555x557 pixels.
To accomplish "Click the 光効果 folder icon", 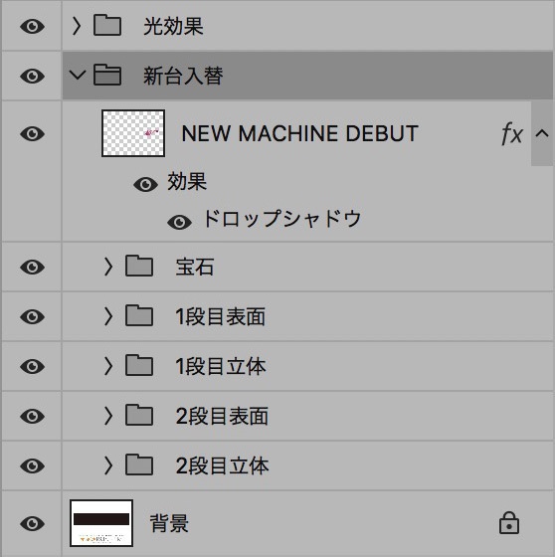I will pyautogui.click(x=107, y=25).
